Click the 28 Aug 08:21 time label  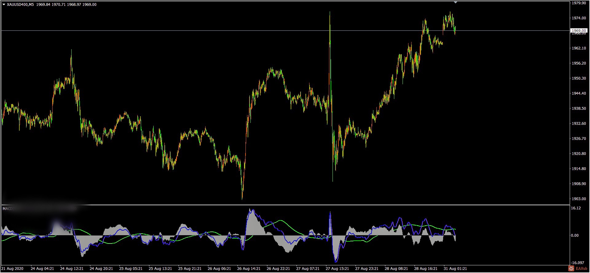point(396,269)
